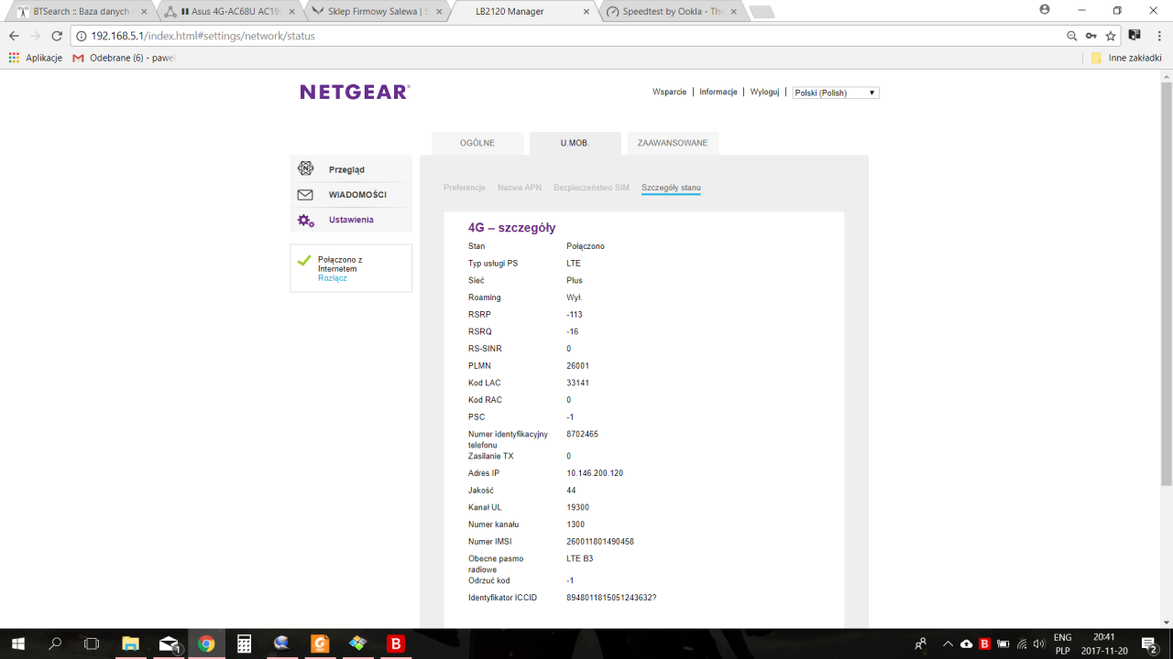The height and width of the screenshot is (659, 1173).
Task: Click the WIADOMOŚCI envelope icon
Action: (306, 195)
